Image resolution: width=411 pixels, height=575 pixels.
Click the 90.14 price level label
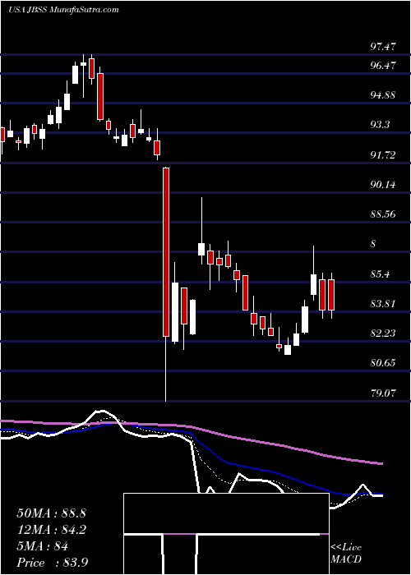coord(383,185)
